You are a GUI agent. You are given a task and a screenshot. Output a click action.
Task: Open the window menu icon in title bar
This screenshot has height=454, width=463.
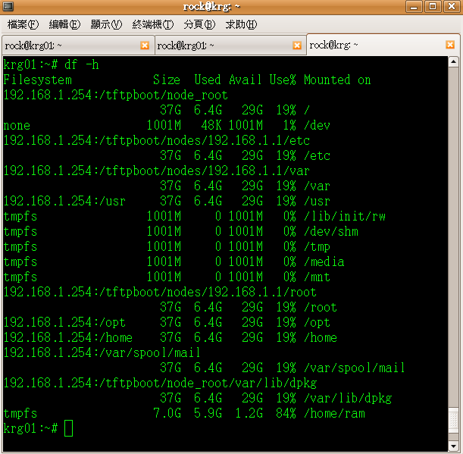coord(9,7)
